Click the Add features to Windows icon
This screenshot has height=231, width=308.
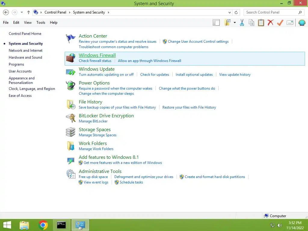point(70,161)
